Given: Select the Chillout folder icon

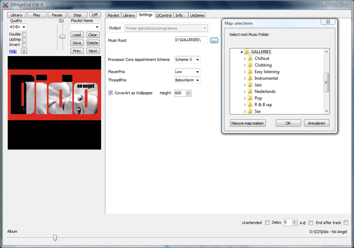Looking at the screenshot, I should tap(250, 58).
